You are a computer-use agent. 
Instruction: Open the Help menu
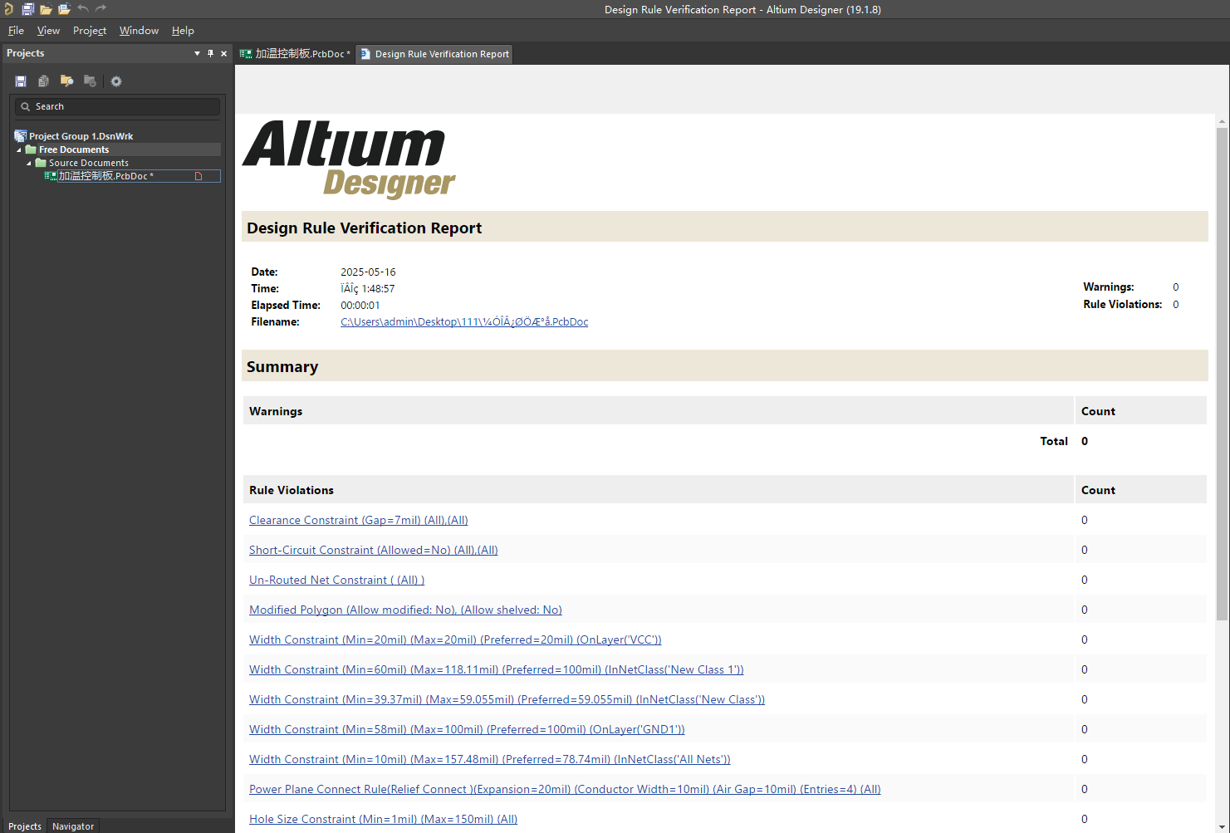pyautogui.click(x=183, y=31)
